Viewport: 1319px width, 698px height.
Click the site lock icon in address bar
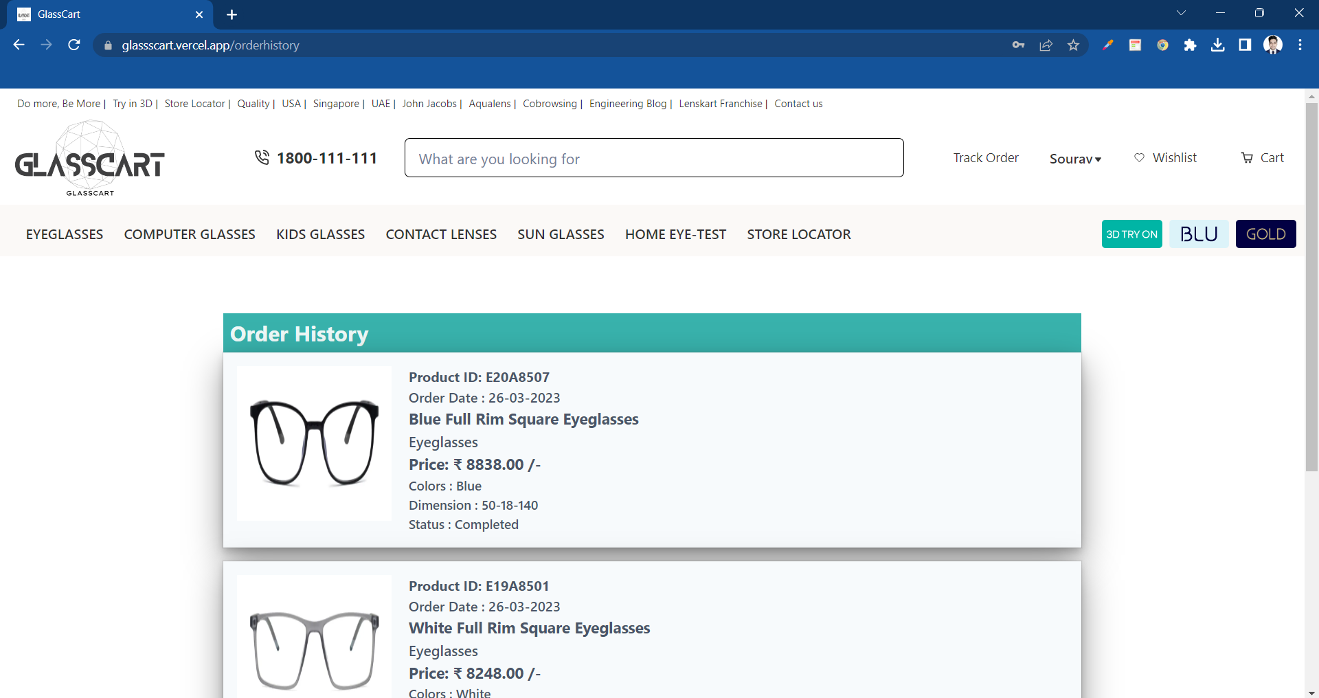click(108, 45)
